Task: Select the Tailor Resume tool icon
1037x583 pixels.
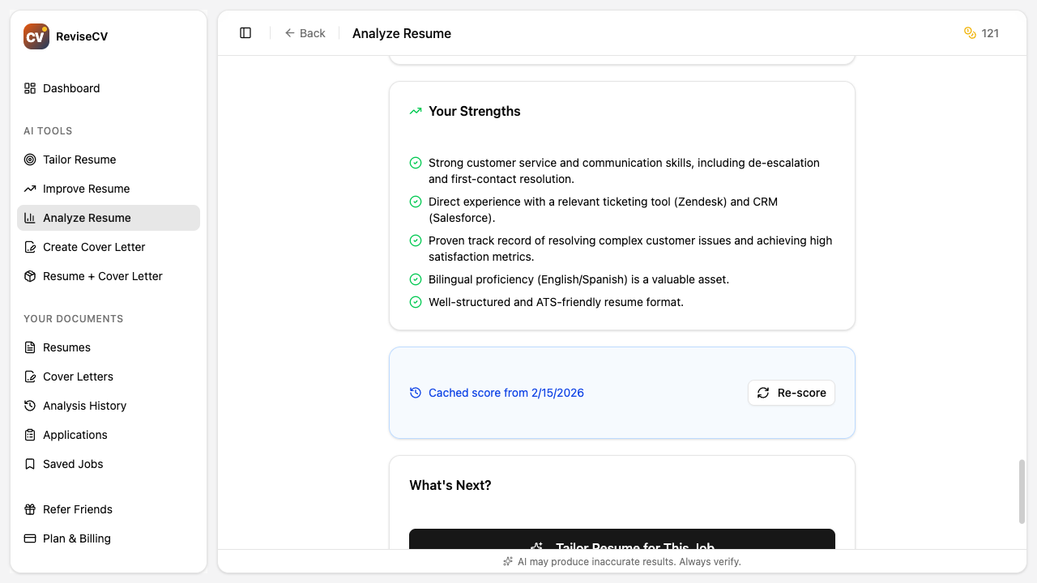Action: 29,160
